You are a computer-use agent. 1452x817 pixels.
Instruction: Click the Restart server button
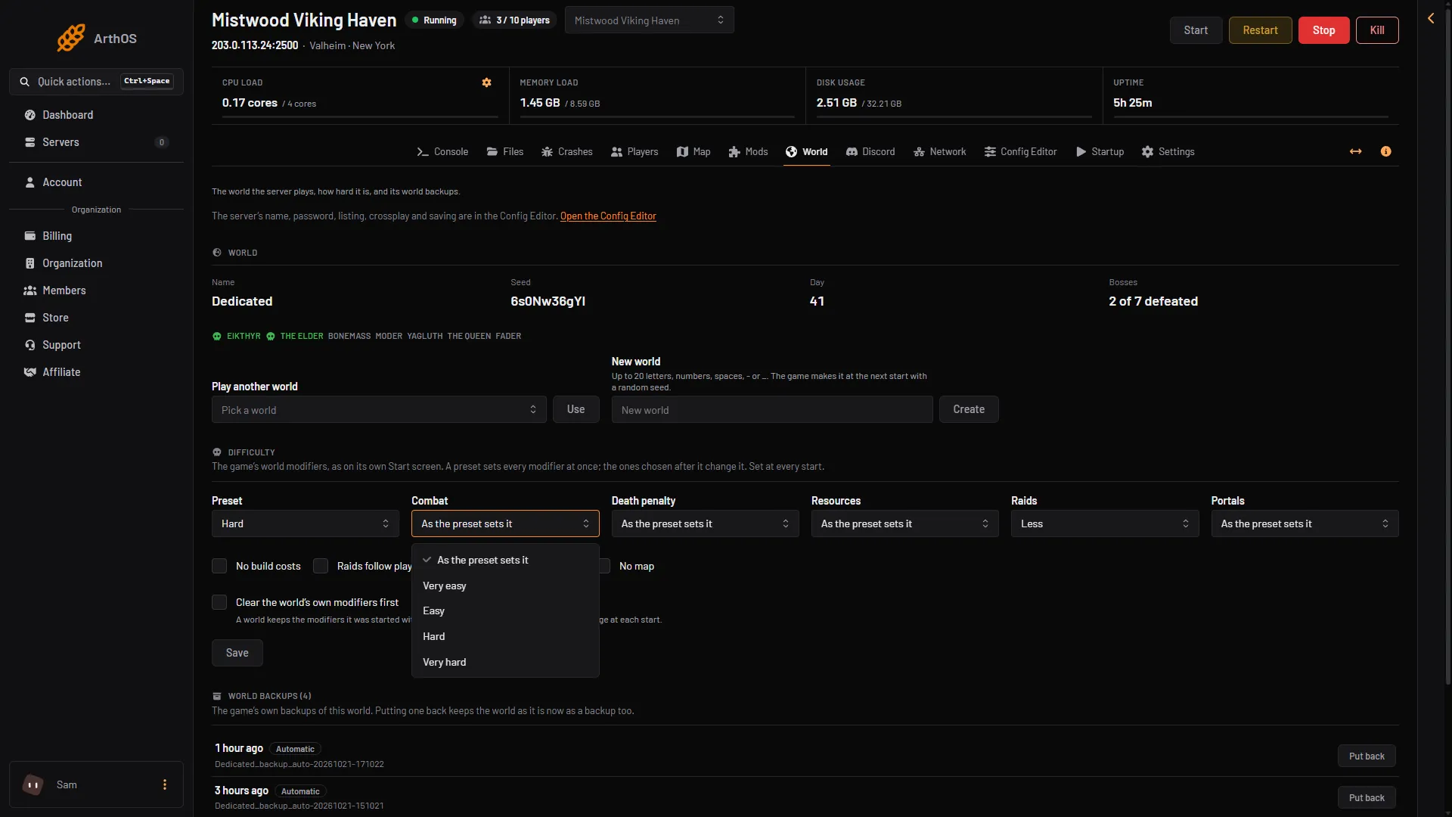pyautogui.click(x=1260, y=30)
